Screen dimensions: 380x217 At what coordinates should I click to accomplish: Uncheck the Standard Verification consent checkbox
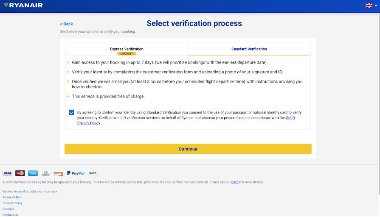71,112
